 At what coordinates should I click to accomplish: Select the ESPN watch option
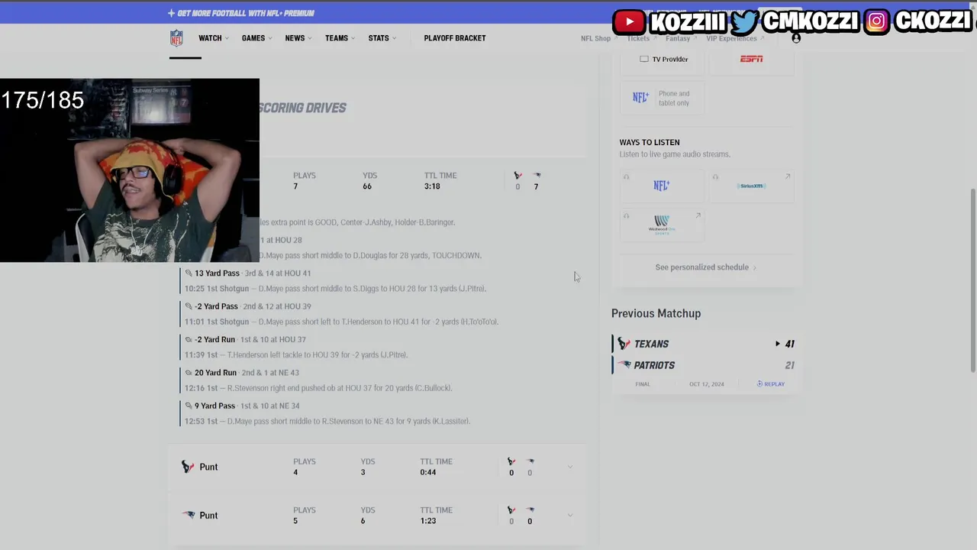pyautogui.click(x=751, y=59)
